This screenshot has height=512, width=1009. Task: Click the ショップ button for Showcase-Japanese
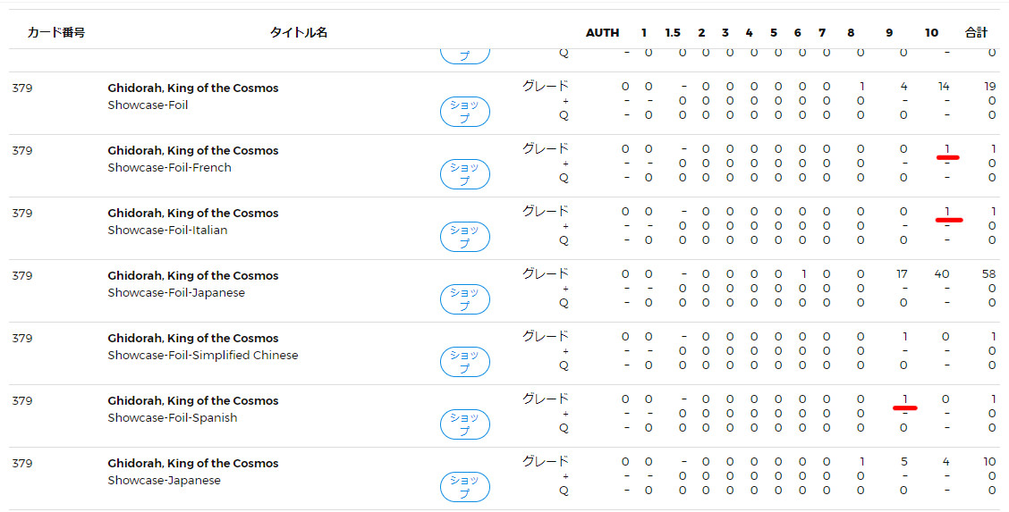point(464,487)
